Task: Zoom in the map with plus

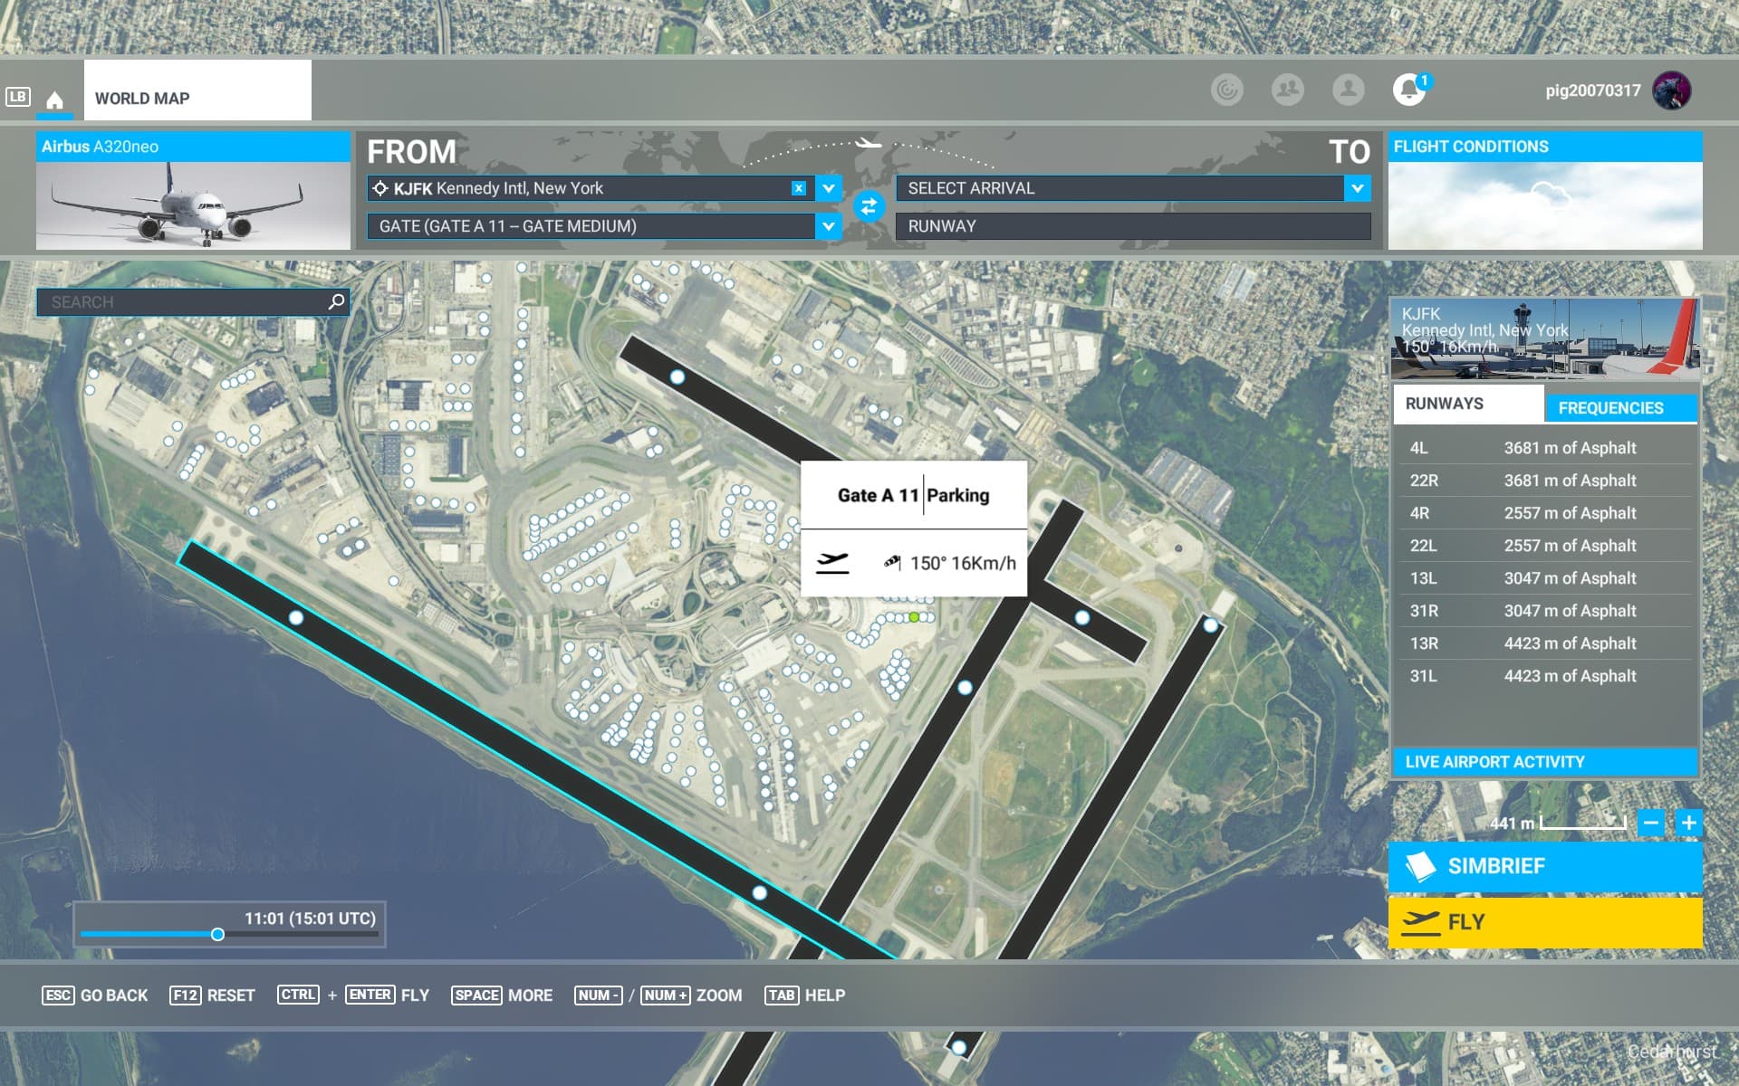Action: click(1688, 823)
